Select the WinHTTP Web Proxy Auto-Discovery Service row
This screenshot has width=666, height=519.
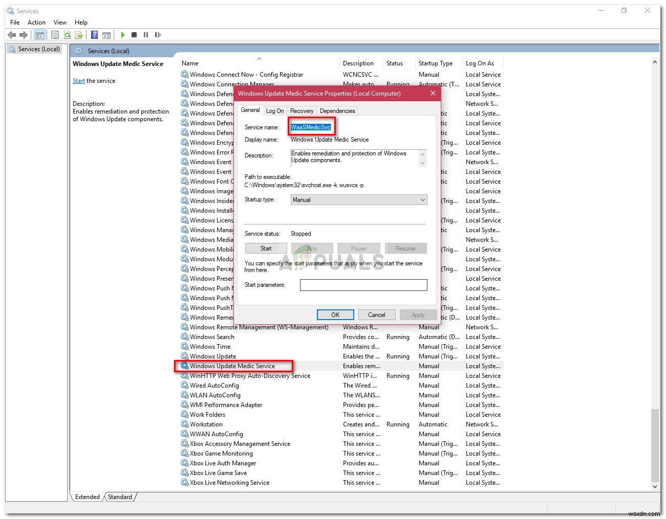(341, 376)
